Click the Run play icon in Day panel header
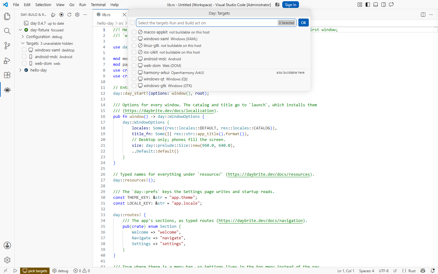 [54, 15]
